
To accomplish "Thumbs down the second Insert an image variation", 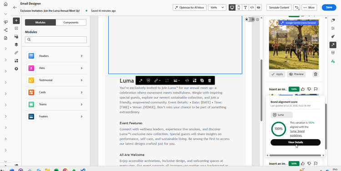I will (309, 89).
